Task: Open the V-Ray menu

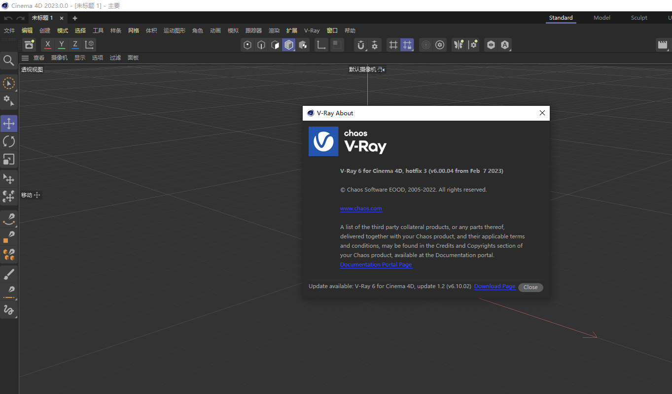Action: click(x=312, y=30)
